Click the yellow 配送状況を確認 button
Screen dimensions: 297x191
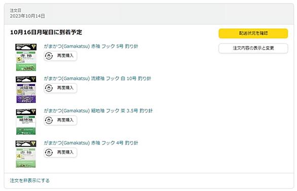[253, 33]
